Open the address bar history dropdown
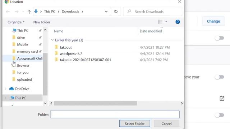This screenshot has width=230, height=129. pyautogui.click(x=106, y=11)
